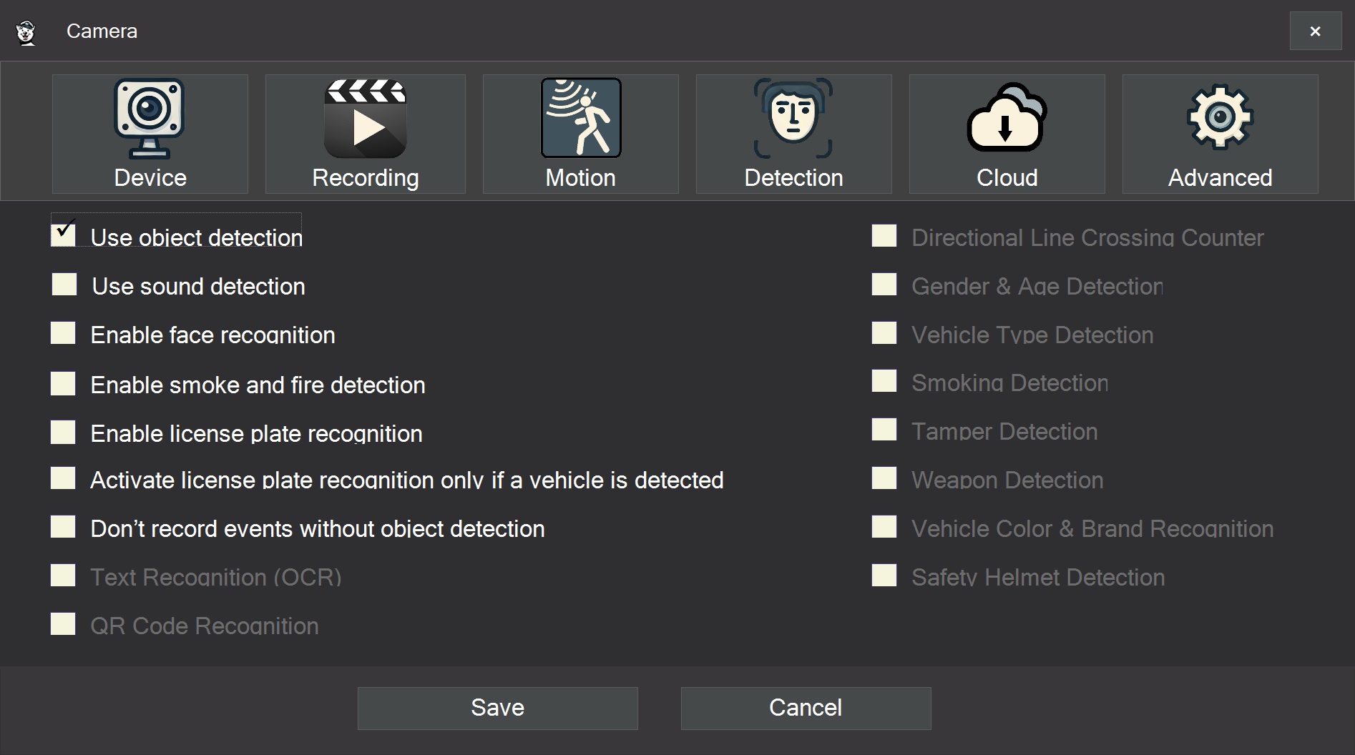Open the Recording clapperboard icon

365,119
